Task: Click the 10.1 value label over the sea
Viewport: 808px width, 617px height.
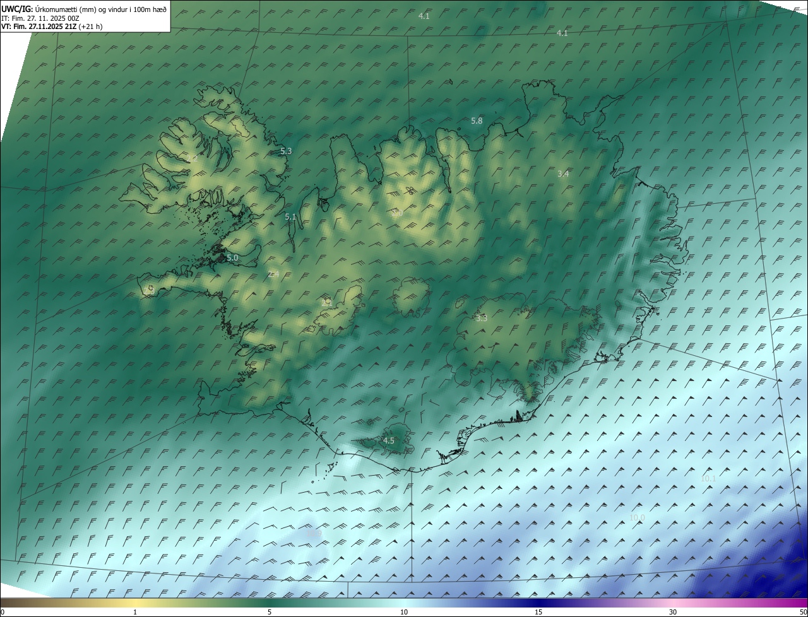Action: 708,478
